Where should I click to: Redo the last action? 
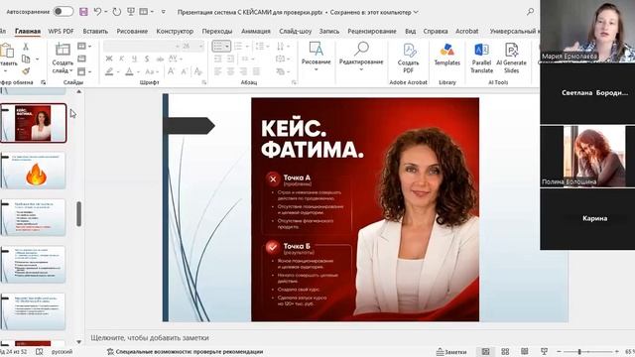[x=117, y=12]
